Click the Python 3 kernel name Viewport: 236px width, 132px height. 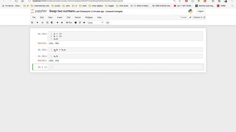point(198,17)
